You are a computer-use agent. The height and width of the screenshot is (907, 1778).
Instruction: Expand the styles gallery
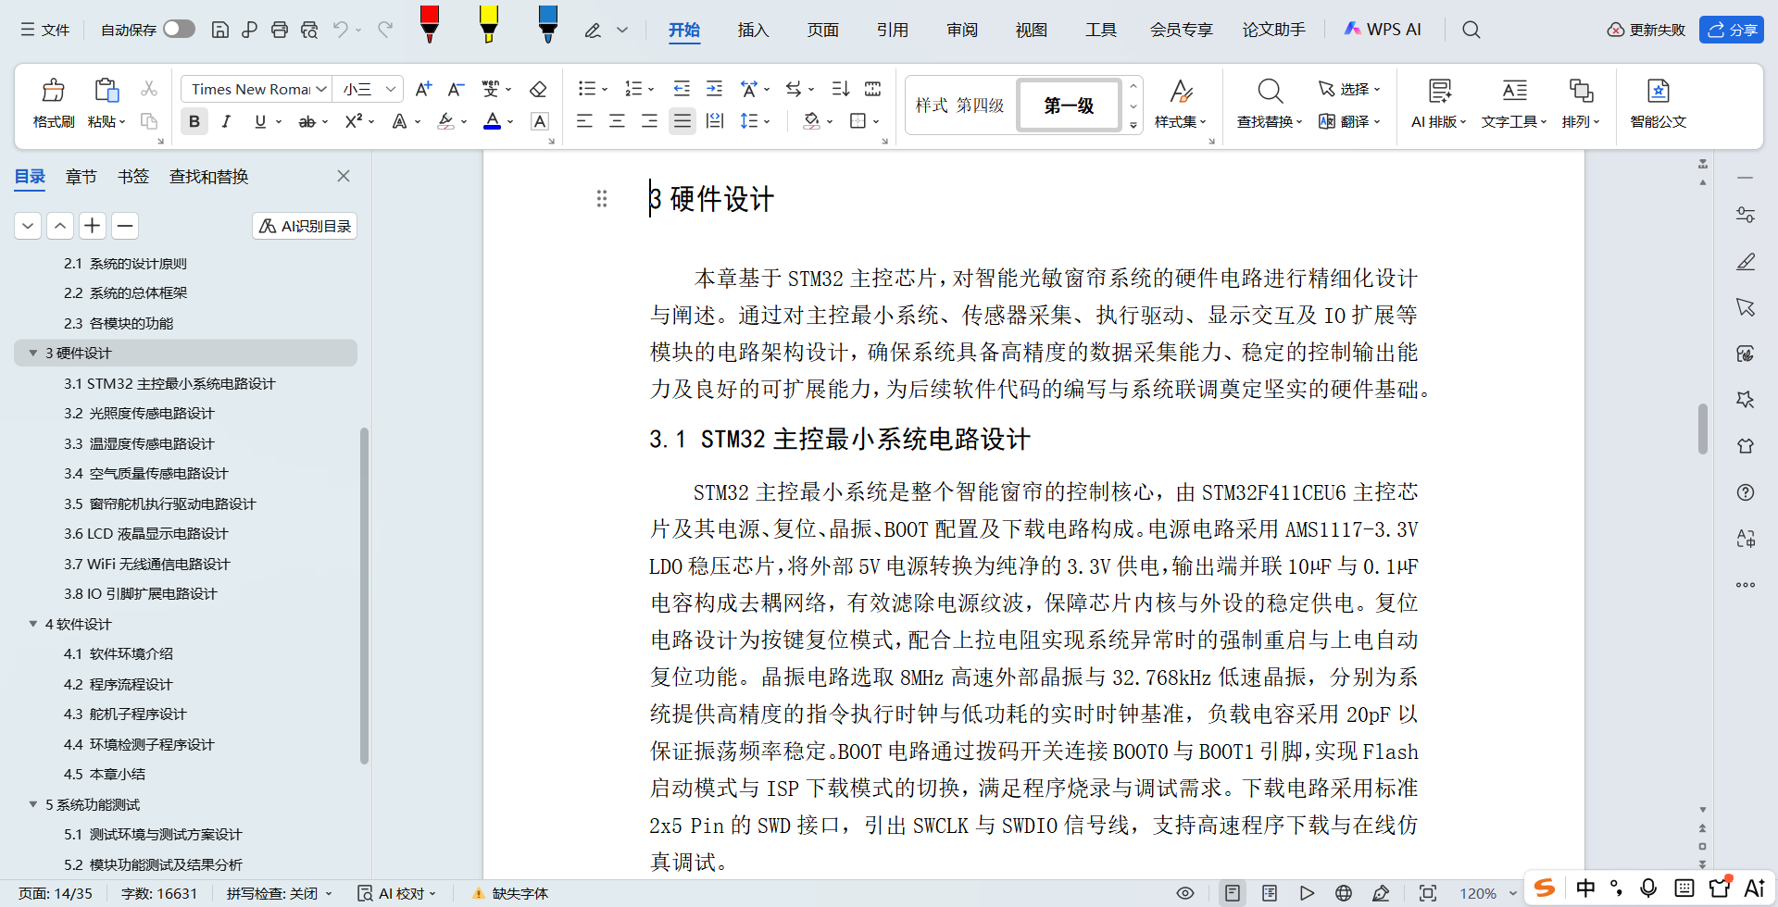tap(1133, 125)
